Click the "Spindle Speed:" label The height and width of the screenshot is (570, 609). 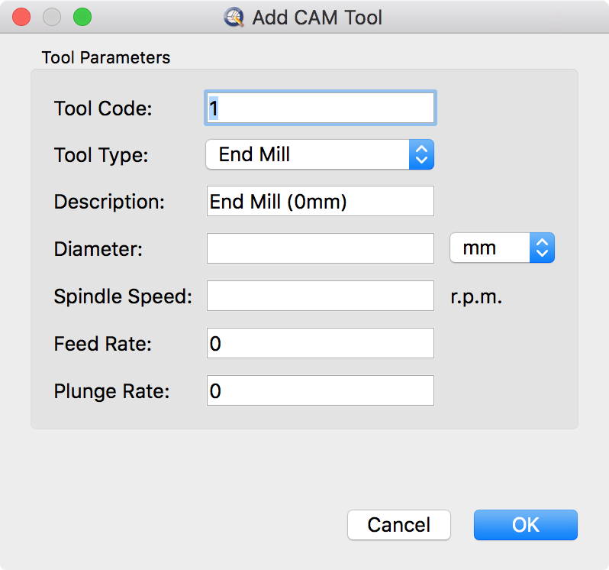tap(123, 296)
